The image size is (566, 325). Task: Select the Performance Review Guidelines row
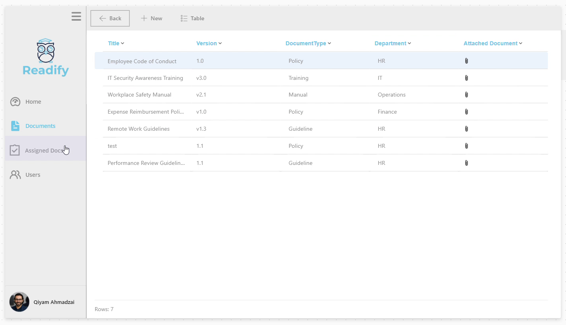click(x=146, y=163)
